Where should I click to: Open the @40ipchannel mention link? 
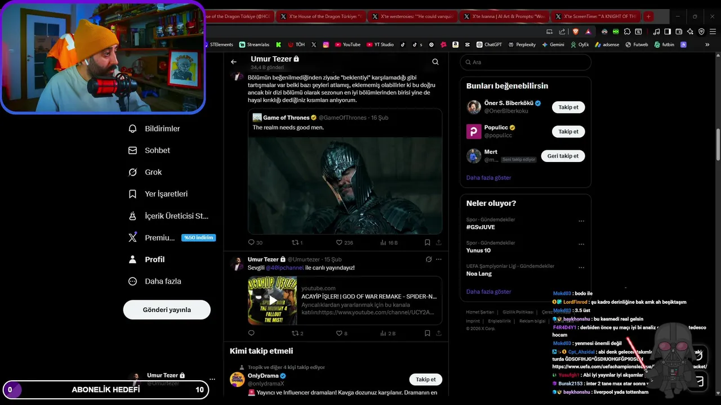tap(284, 268)
